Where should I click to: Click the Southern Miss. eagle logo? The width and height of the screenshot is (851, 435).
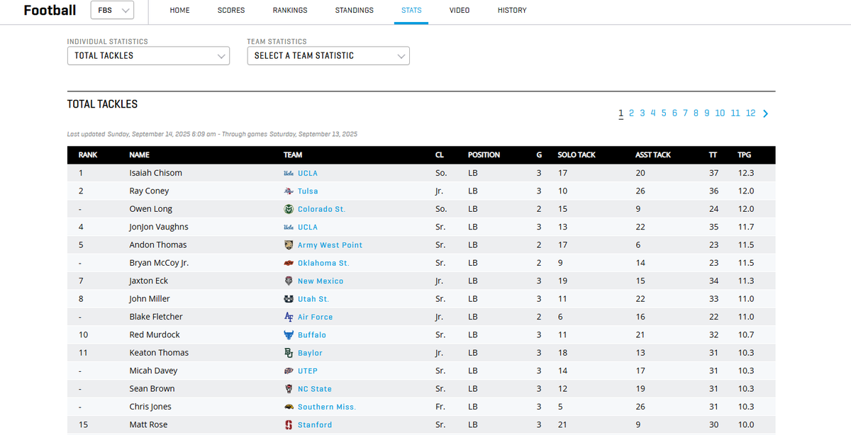coord(289,407)
